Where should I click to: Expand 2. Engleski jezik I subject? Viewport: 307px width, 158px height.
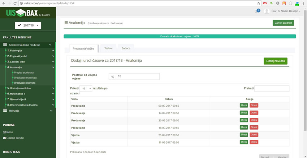[x=53, y=56]
